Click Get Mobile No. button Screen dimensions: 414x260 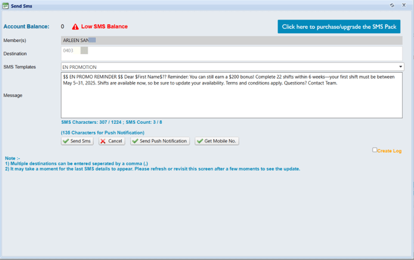[217, 141]
